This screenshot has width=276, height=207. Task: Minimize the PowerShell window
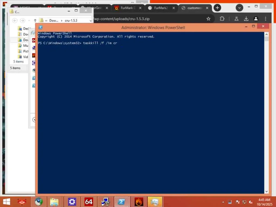click(246, 26)
